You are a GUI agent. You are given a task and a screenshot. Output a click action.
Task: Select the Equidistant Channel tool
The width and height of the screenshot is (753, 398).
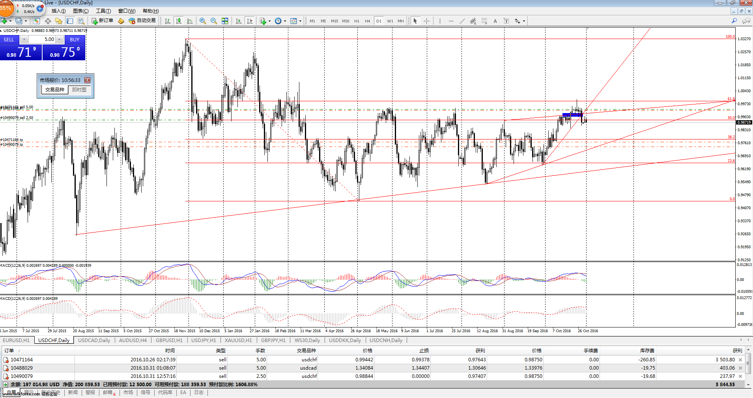[x=473, y=21]
